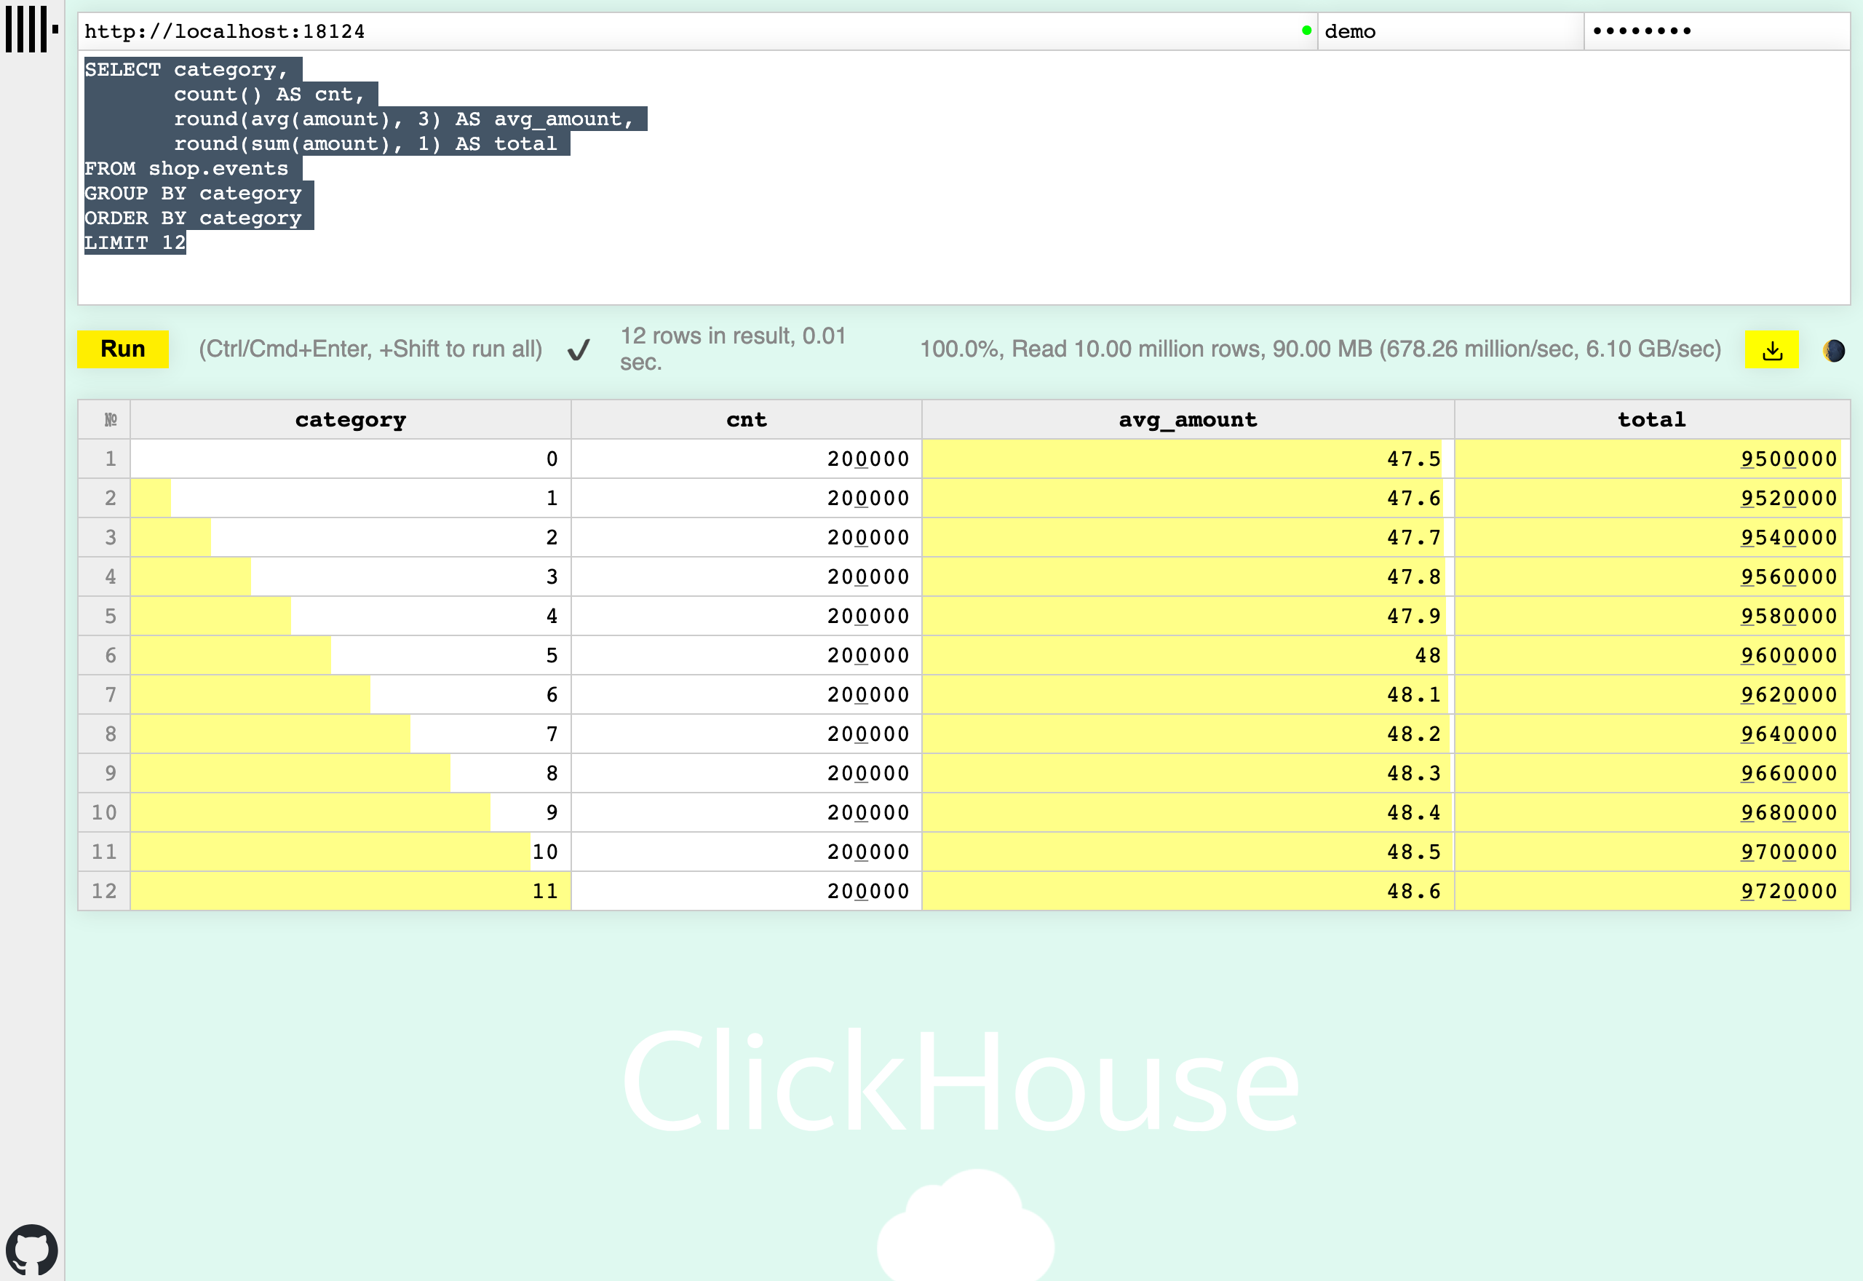The height and width of the screenshot is (1281, 1863).
Task: Select the avg_amount cell 47.9
Action: pos(1188,616)
